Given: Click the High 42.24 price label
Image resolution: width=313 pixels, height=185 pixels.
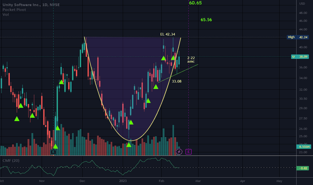Looking at the screenshot, I should tap(298, 37).
